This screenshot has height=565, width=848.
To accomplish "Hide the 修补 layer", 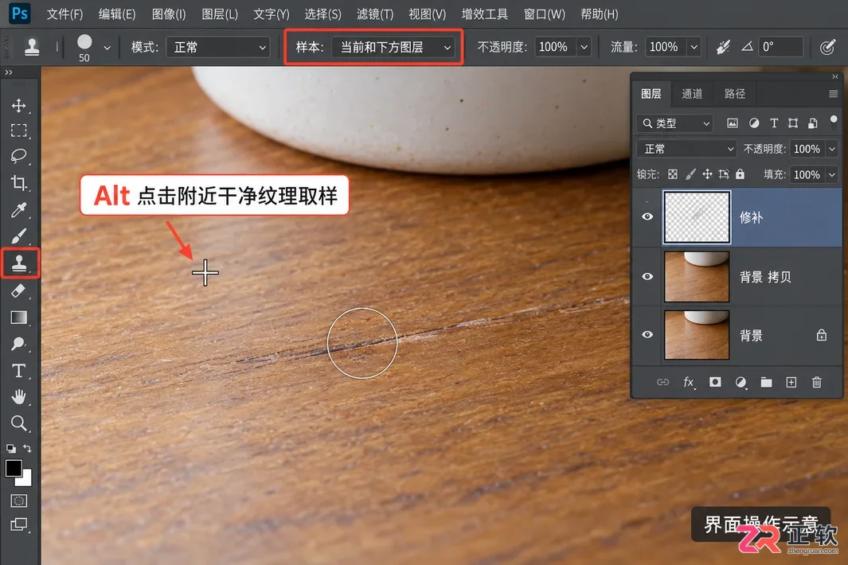I will (x=647, y=216).
